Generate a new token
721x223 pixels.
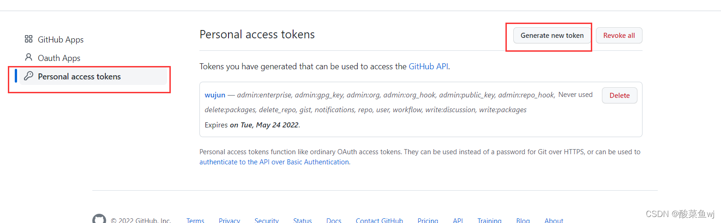pos(552,36)
